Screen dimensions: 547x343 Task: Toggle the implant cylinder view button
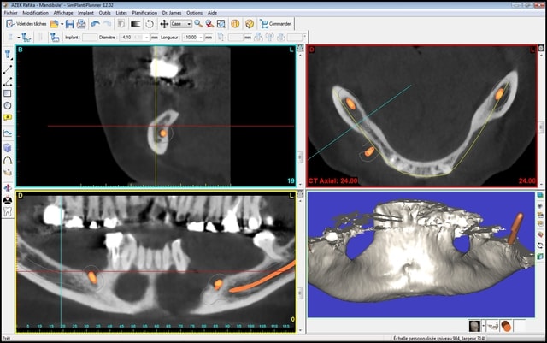tap(505, 325)
